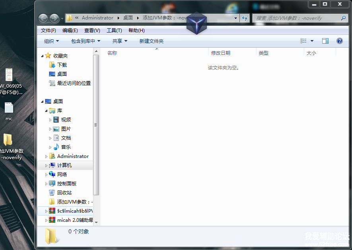Select 回收站 recycle bin icon
The height and width of the screenshot is (250, 352).
click(52, 192)
